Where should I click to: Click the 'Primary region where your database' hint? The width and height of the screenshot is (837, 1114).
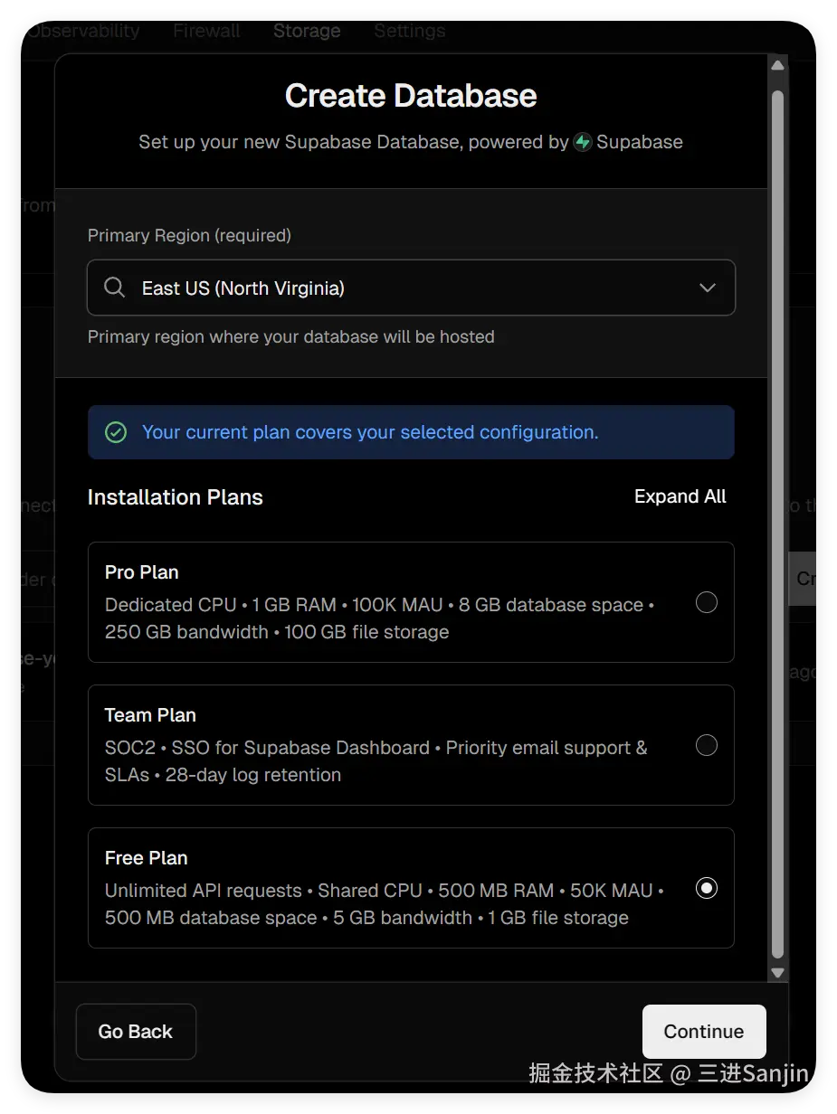coord(291,336)
